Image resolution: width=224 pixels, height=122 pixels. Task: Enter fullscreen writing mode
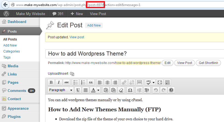(x=160, y=82)
